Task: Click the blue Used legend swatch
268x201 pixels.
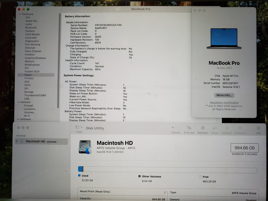Action: click(79, 175)
